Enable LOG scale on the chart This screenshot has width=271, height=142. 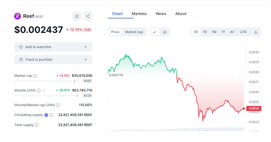coord(243,32)
